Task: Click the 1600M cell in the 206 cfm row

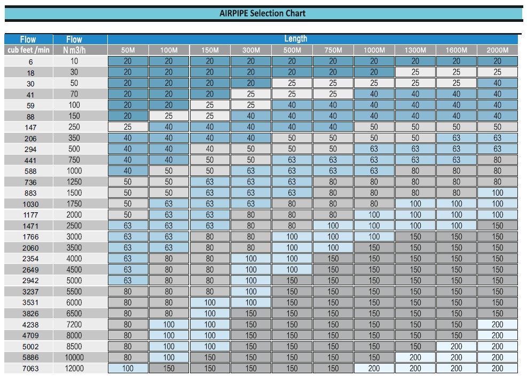Action: (457, 138)
